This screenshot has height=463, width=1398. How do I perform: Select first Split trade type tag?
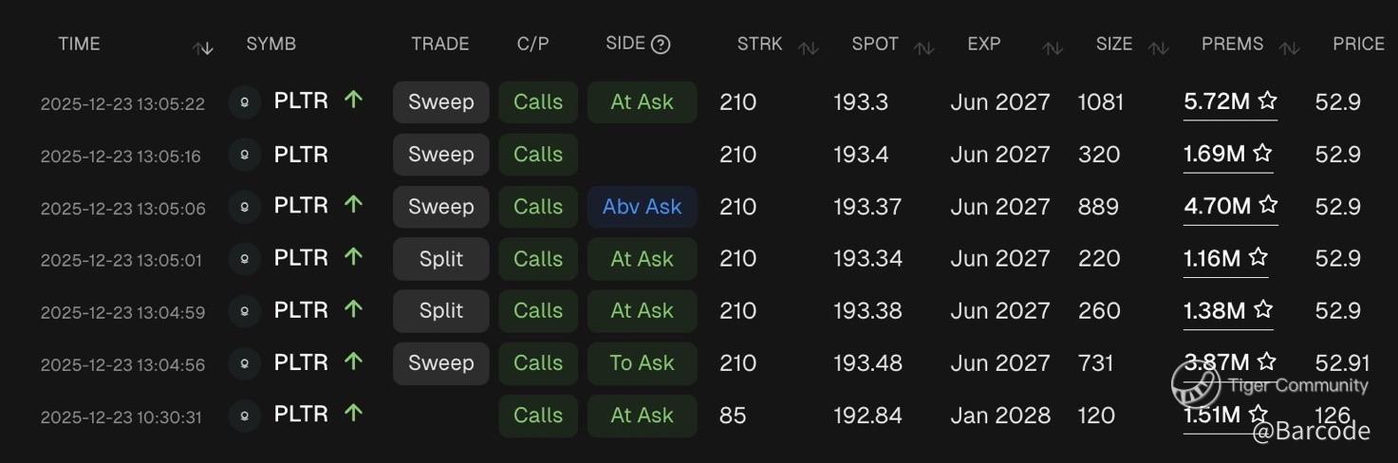[441, 259]
